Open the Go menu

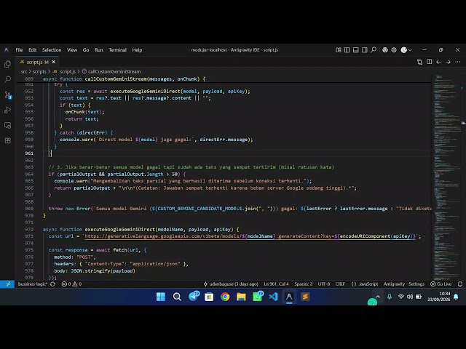(x=86, y=50)
